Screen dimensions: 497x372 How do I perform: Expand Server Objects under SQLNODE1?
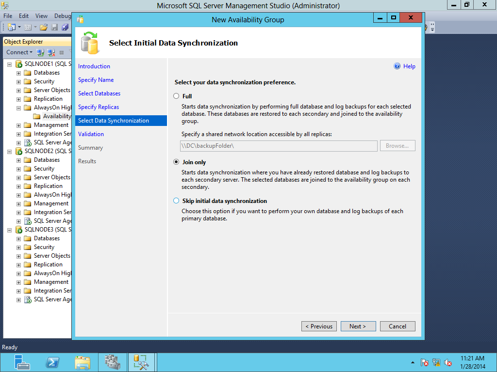tap(19, 91)
